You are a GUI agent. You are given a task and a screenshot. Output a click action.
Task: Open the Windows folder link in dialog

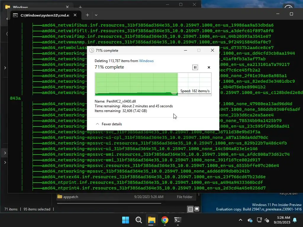point(146,61)
